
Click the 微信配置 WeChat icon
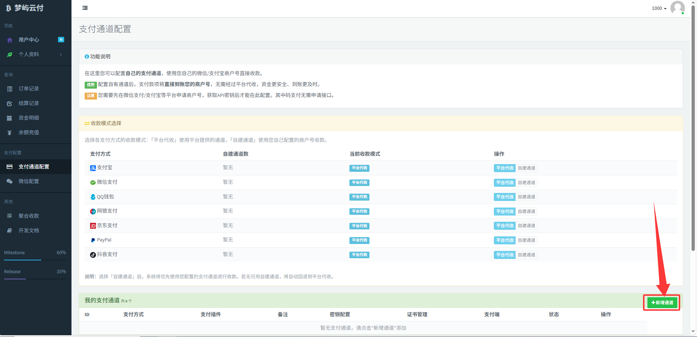[10, 181]
